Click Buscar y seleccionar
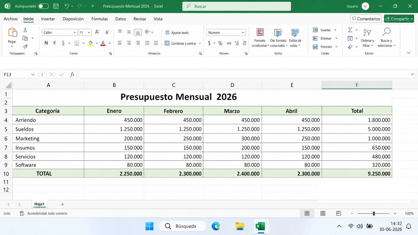Image resolution: width=418 pixels, height=235 pixels. coord(386,38)
